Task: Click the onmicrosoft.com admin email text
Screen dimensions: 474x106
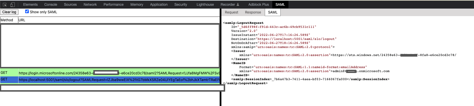Action: [x=361, y=71]
